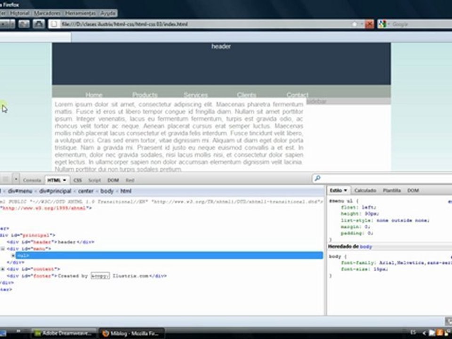Open the Calculado side panel tab
Image resolution: width=452 pixels, height=339 pixels.
(x=365, y=191)
